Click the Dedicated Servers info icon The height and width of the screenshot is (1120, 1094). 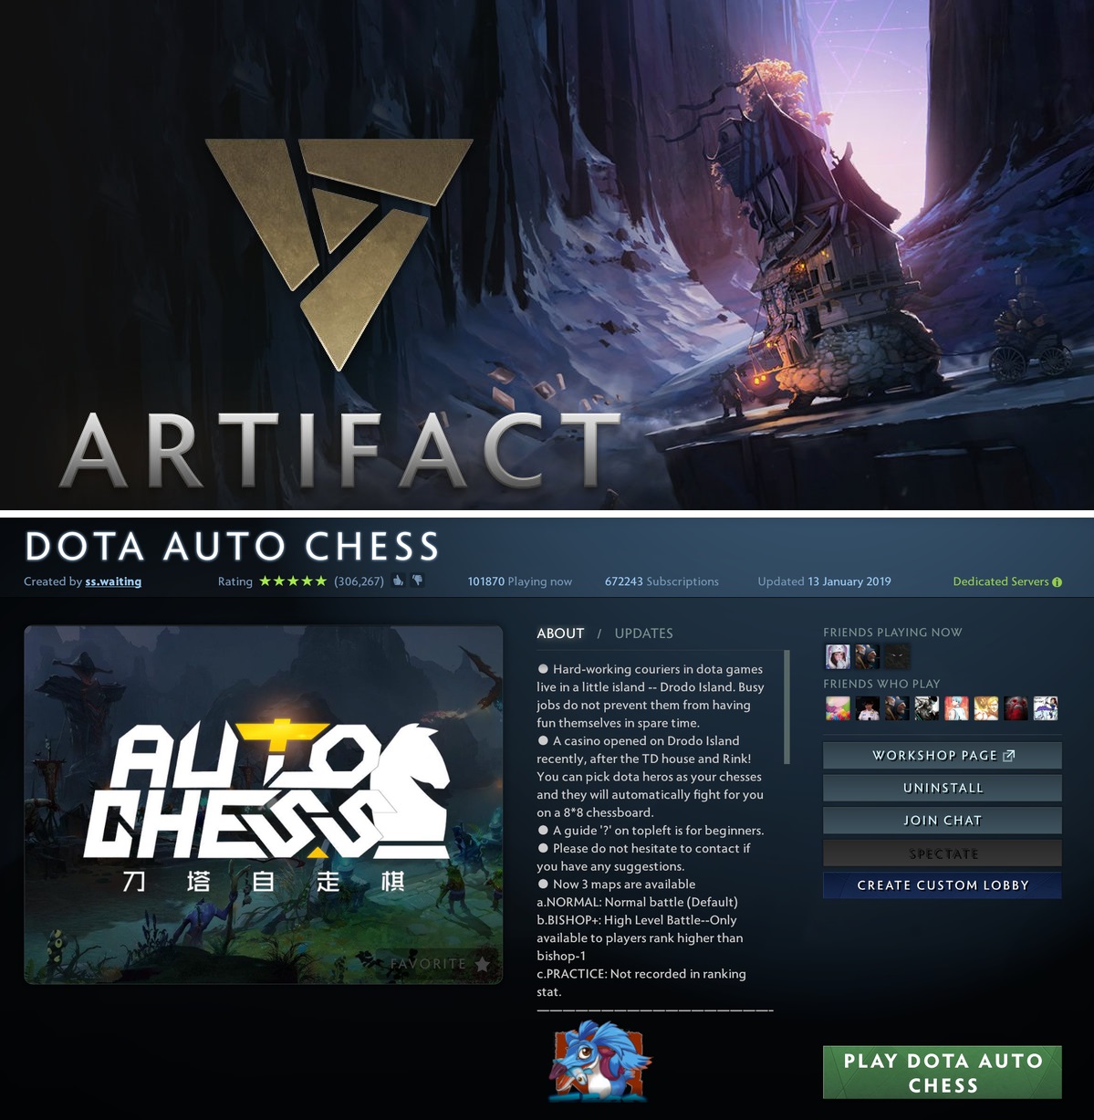pyautogui.click(x=1057, y=582)
